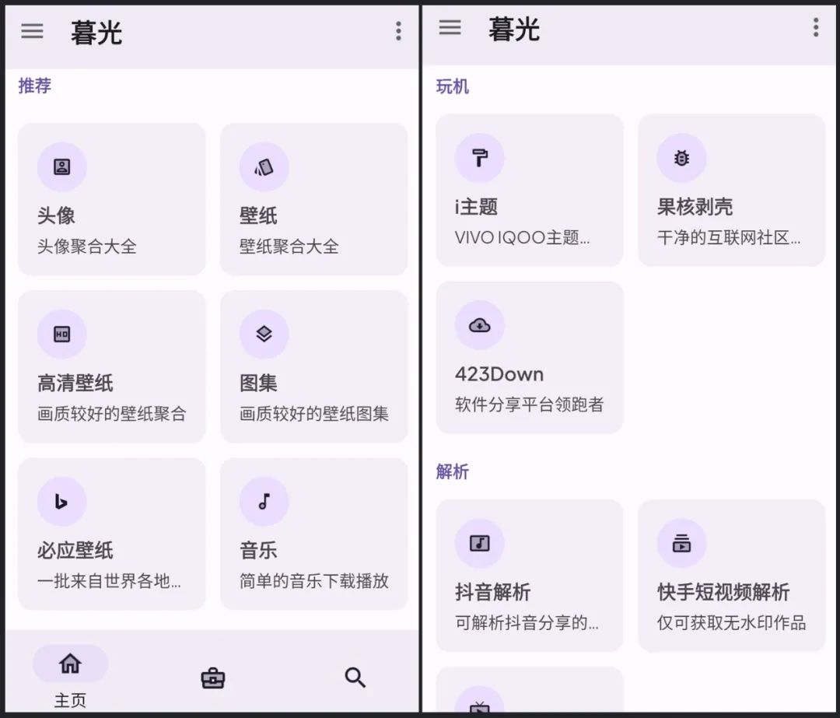Open the 图集 card title
Screen dimensions: 840x718
(258, 383)
